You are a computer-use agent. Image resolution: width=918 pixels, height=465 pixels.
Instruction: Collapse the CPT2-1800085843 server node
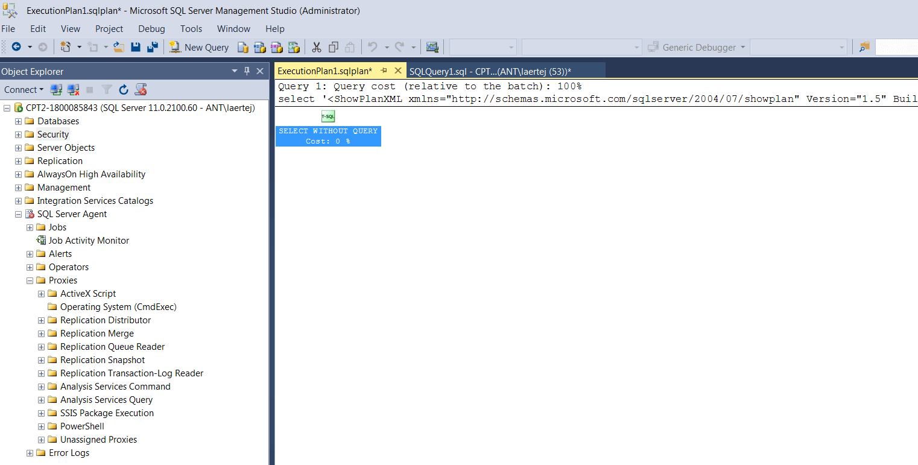(x=7, y=108)
